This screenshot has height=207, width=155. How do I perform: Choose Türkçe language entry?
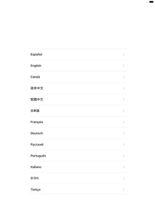click(x=77, y=189)
